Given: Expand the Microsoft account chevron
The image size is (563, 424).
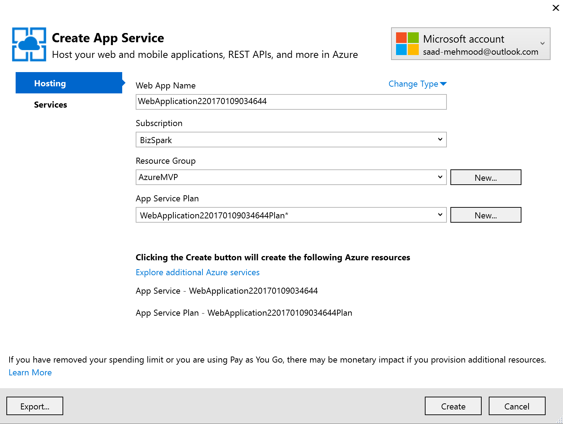Looking at the screenshot, I should pos(542,43).
